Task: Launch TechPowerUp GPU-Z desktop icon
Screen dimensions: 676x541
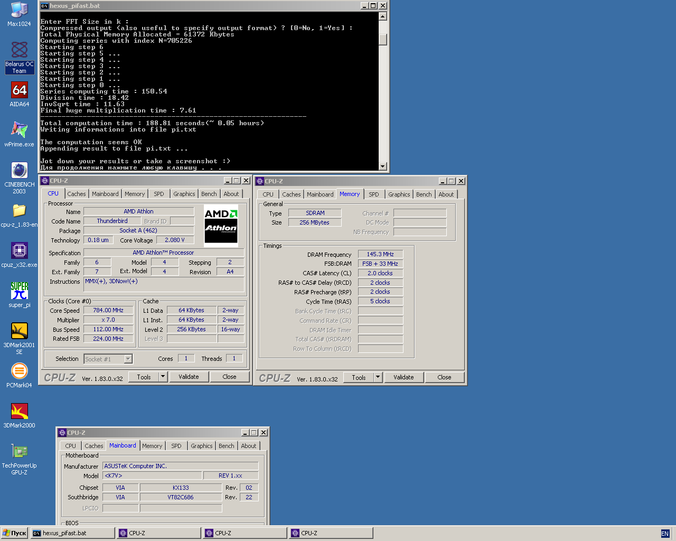Action: pyautogui.click(x=19, y=459)
